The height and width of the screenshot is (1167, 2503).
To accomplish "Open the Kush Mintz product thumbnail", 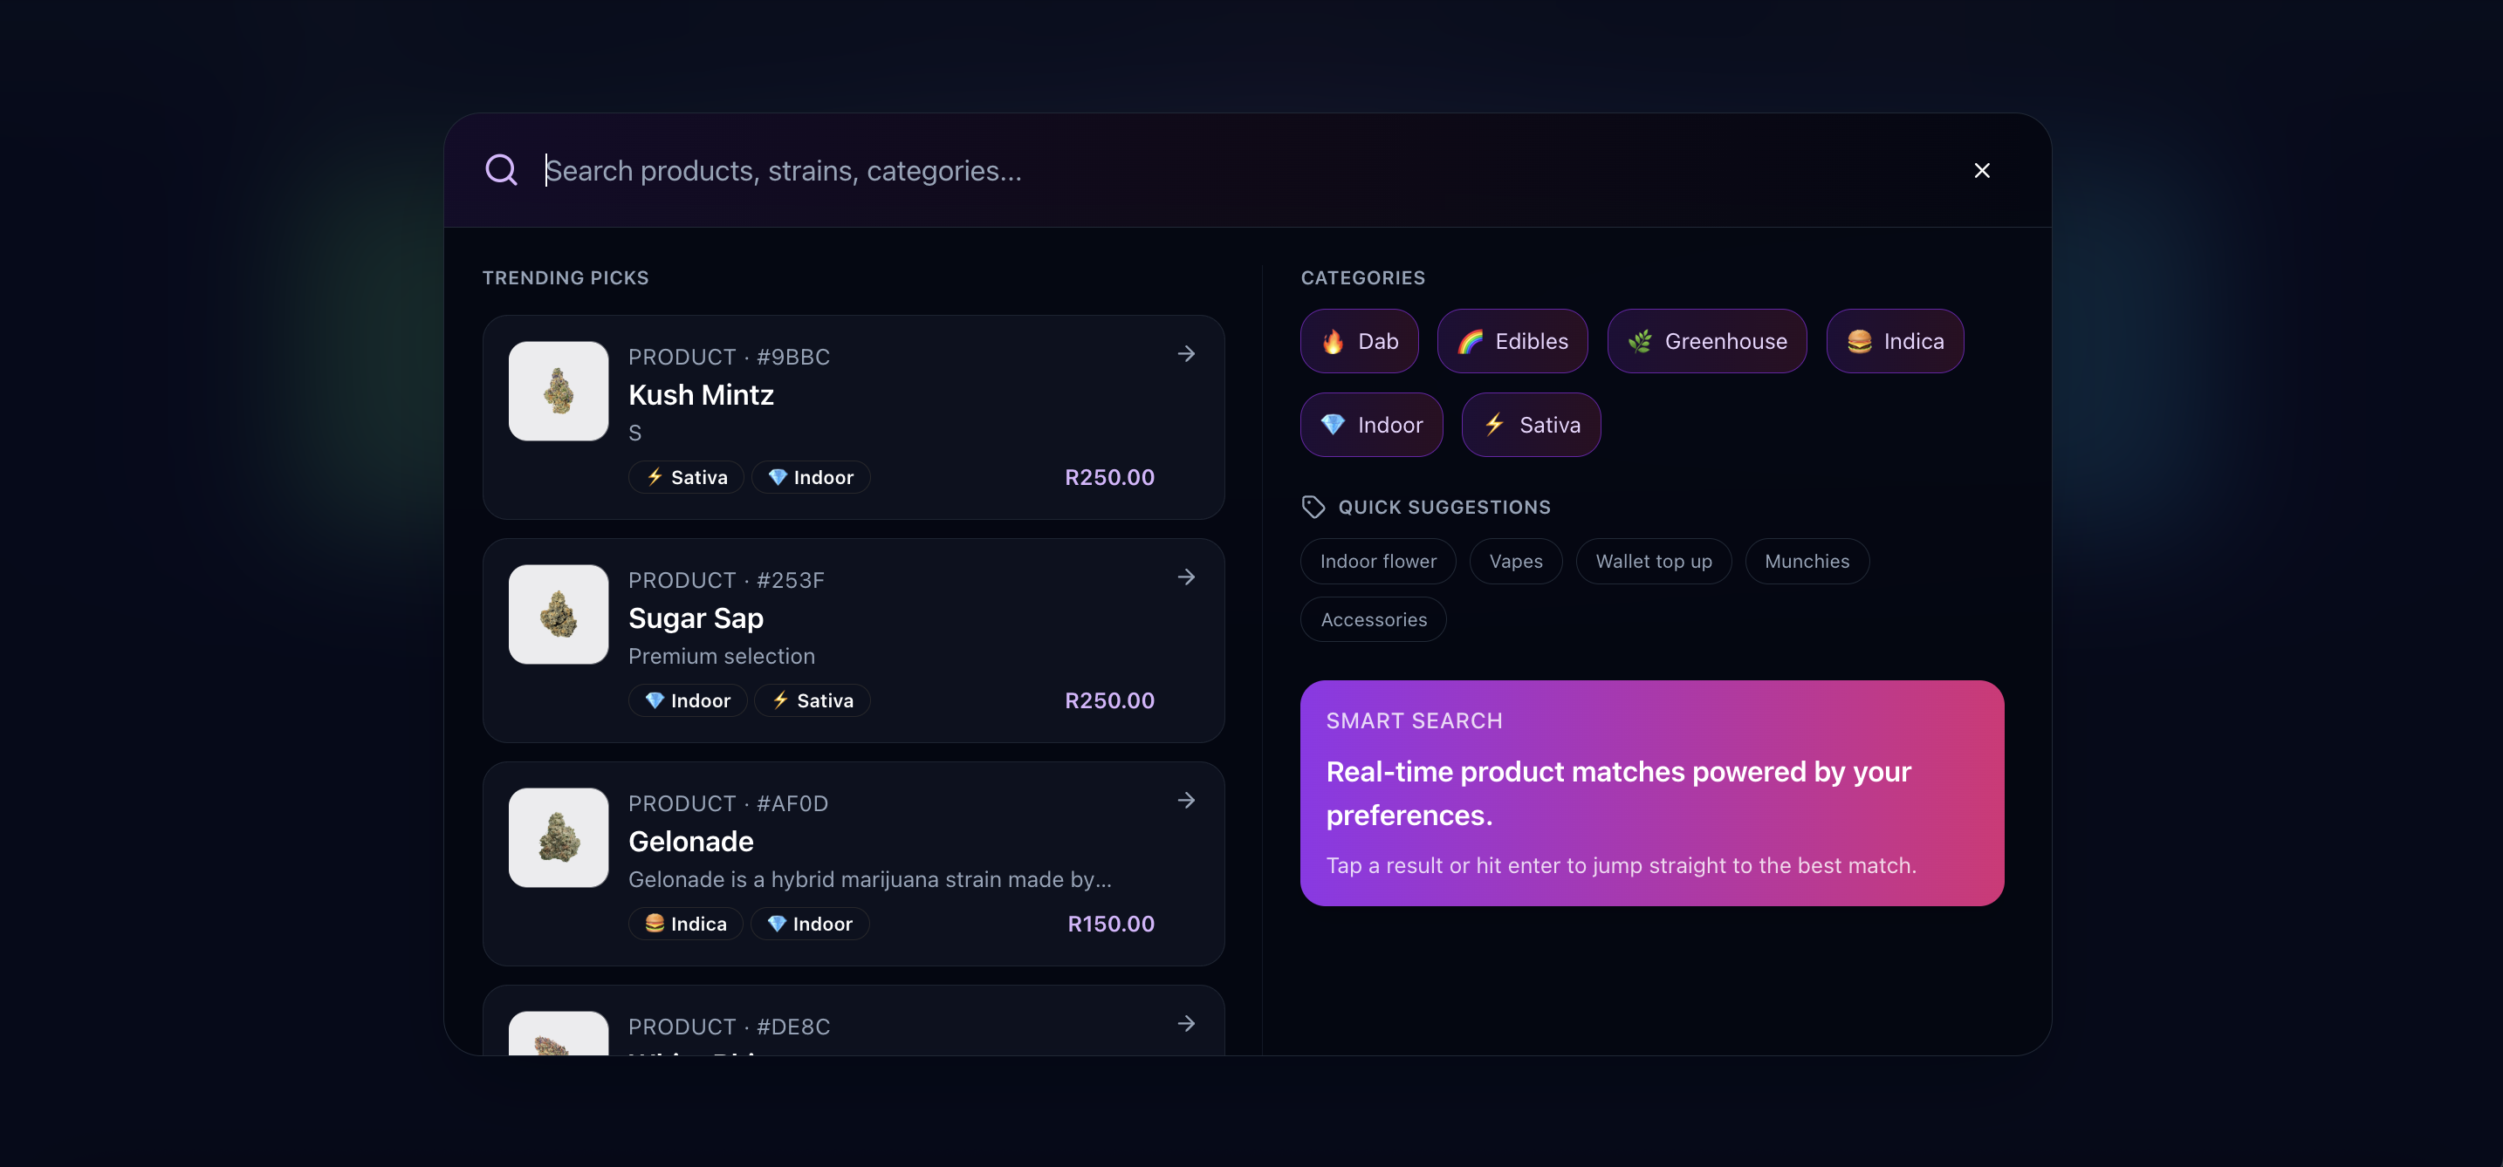I will pyautogui.click(x=559, y=392).
